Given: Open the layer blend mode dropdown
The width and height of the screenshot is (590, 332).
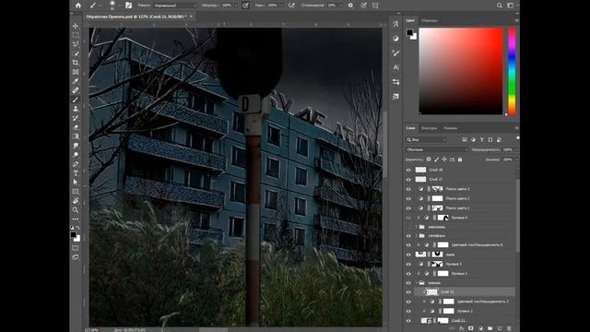Looking at the screenshot, I should click(437, 149).
